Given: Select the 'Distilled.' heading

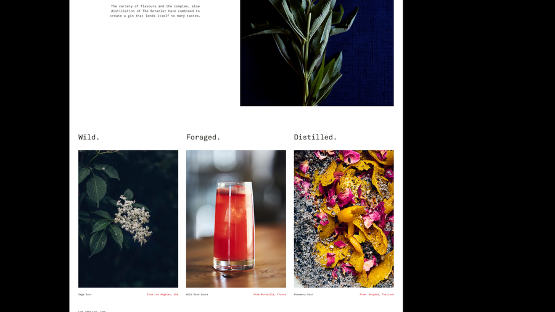Looking at the screenshot, I should coord(315,138).
